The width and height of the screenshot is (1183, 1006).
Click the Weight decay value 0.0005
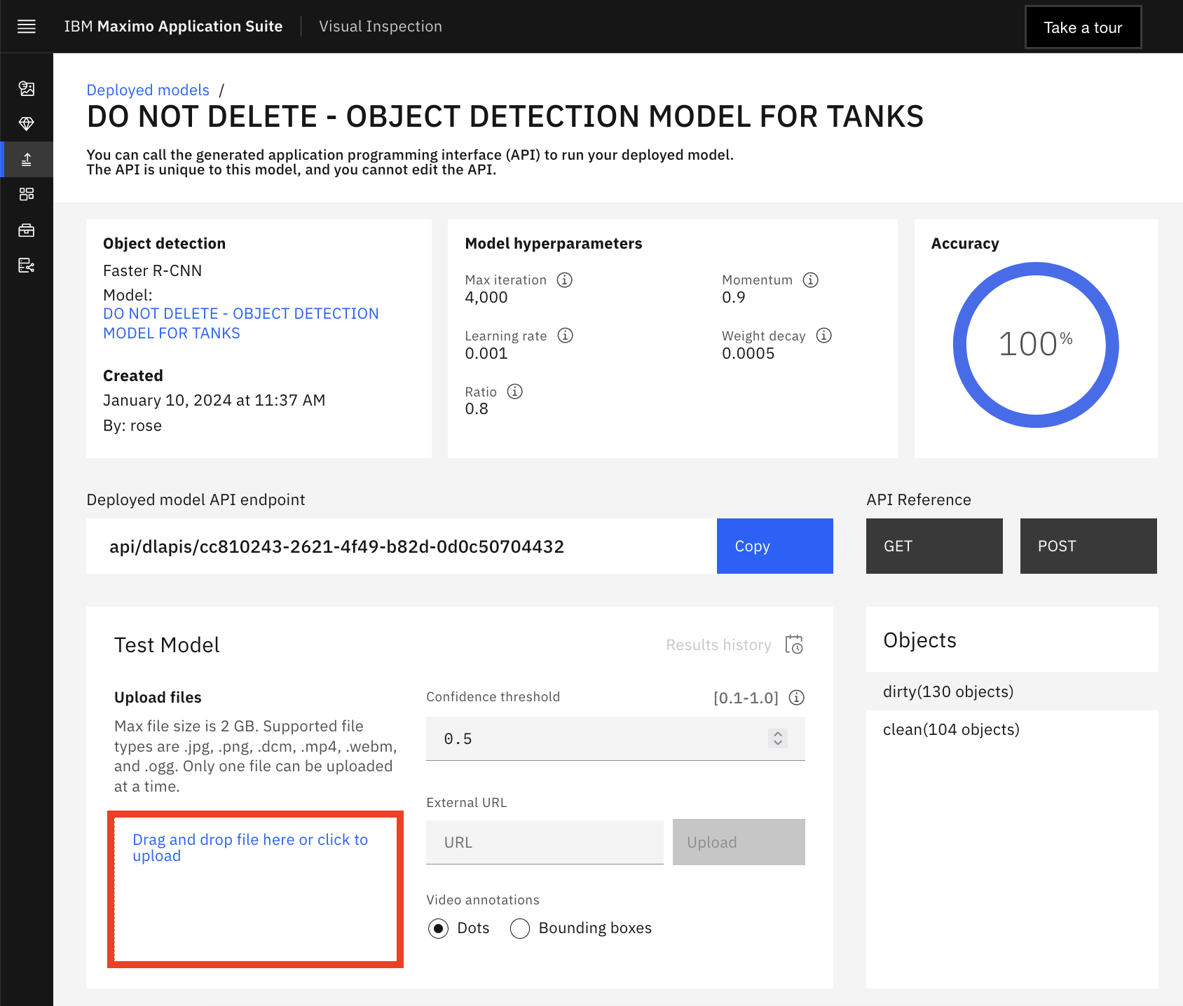[x=748, y=353]
